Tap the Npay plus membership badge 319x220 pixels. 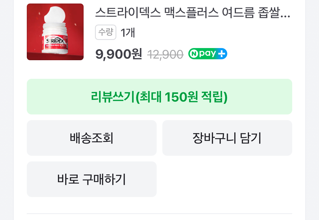208,54
